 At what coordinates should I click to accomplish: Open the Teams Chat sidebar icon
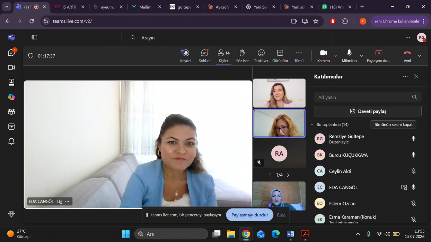(11, 53)
